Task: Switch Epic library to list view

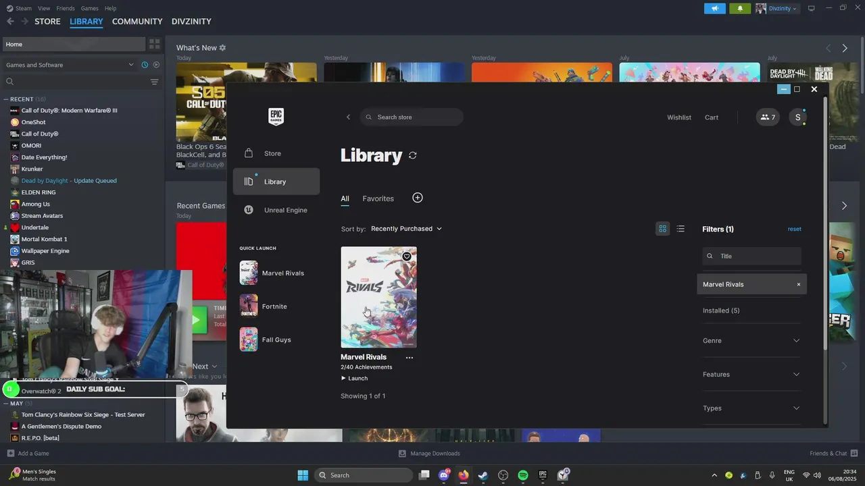Action: click(x=681, y=229)
